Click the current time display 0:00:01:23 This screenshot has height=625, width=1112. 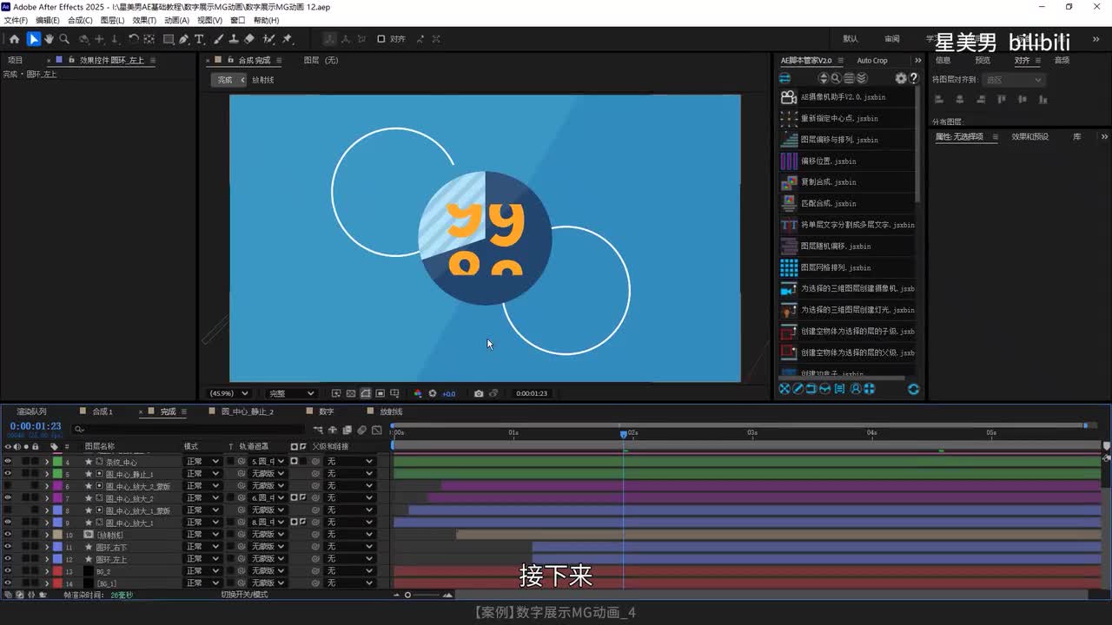point(36,426)
